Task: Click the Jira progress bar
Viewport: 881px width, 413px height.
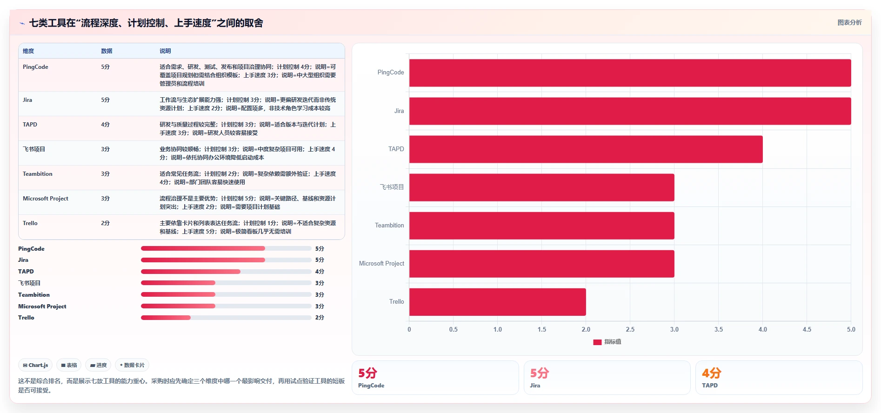Action: [226, 260]
